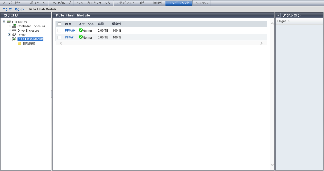The height and width of the screenshot is (171, 324).
Task: Tick the checkbox for PFM#0 row
Action: point(59,31)
